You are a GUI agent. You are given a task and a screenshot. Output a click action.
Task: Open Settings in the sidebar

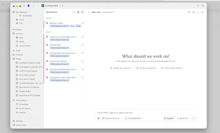tap(18, 121)
